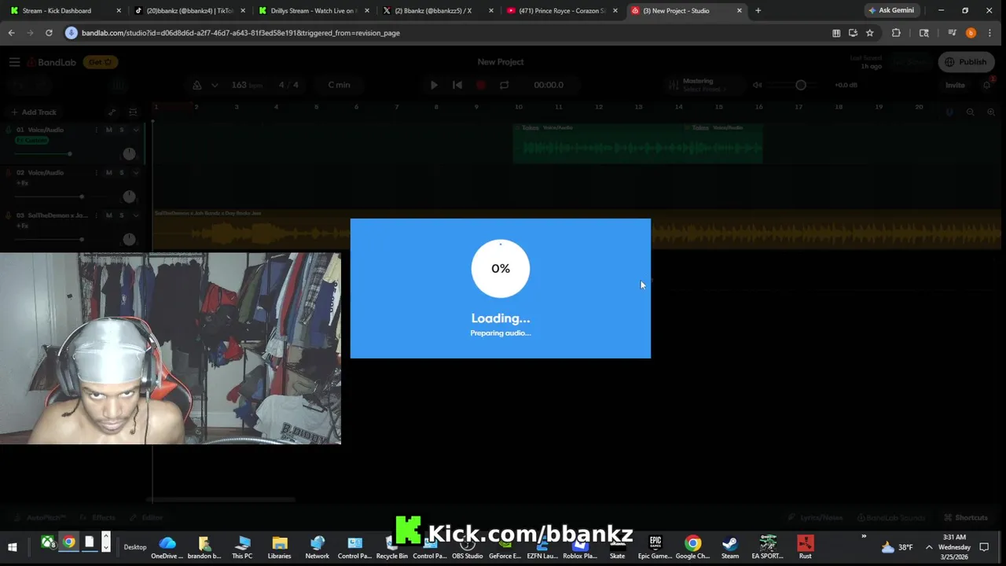The image size is (1006, 566).
Task: Click Fx Custom on track 01
Action: tap(32, 141)
